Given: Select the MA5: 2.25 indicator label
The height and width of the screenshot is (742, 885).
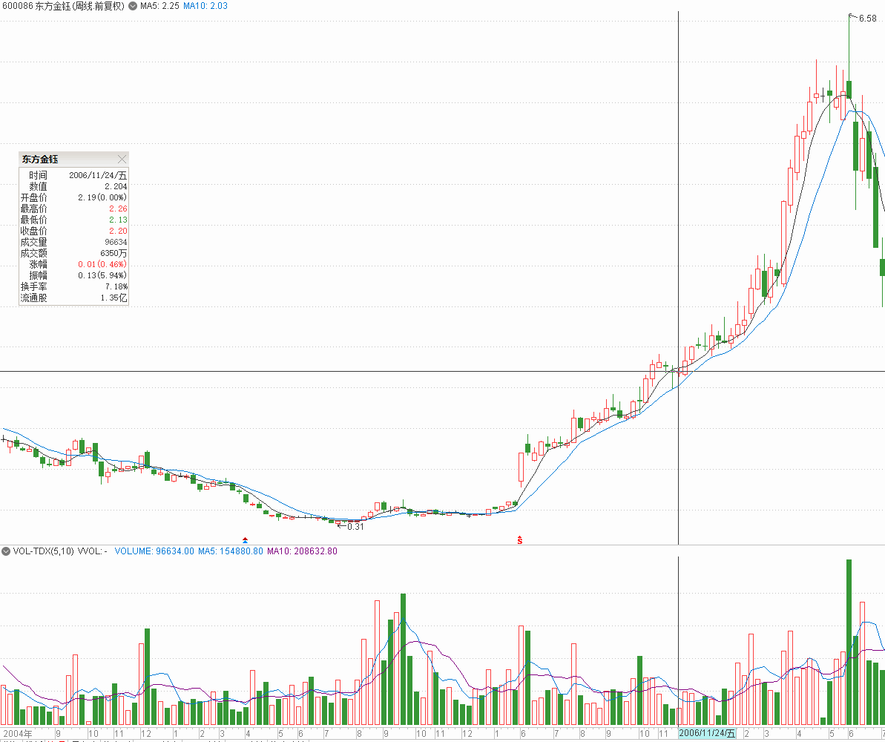Looking at the screenshot, I should tap(160, 6).
